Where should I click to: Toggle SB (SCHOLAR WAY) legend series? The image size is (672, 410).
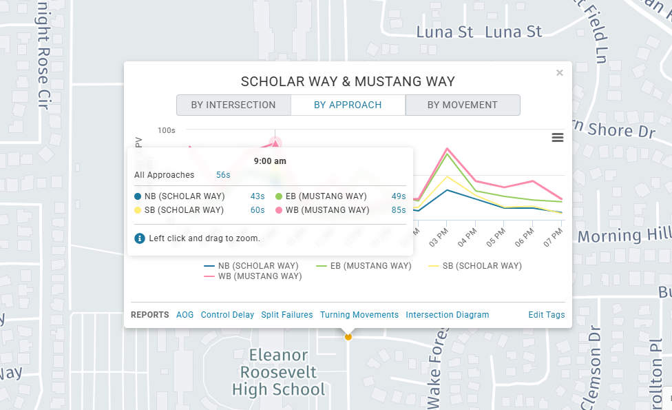click(x=475, y=266)
